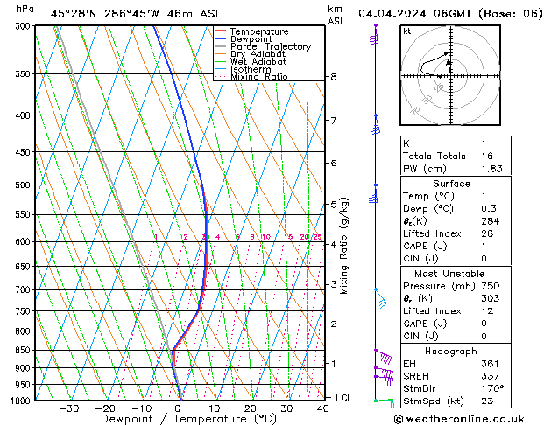Click the Most Unstable Lifted Index value '12'
Screen dimensions: 551x425
click(487, 311)
